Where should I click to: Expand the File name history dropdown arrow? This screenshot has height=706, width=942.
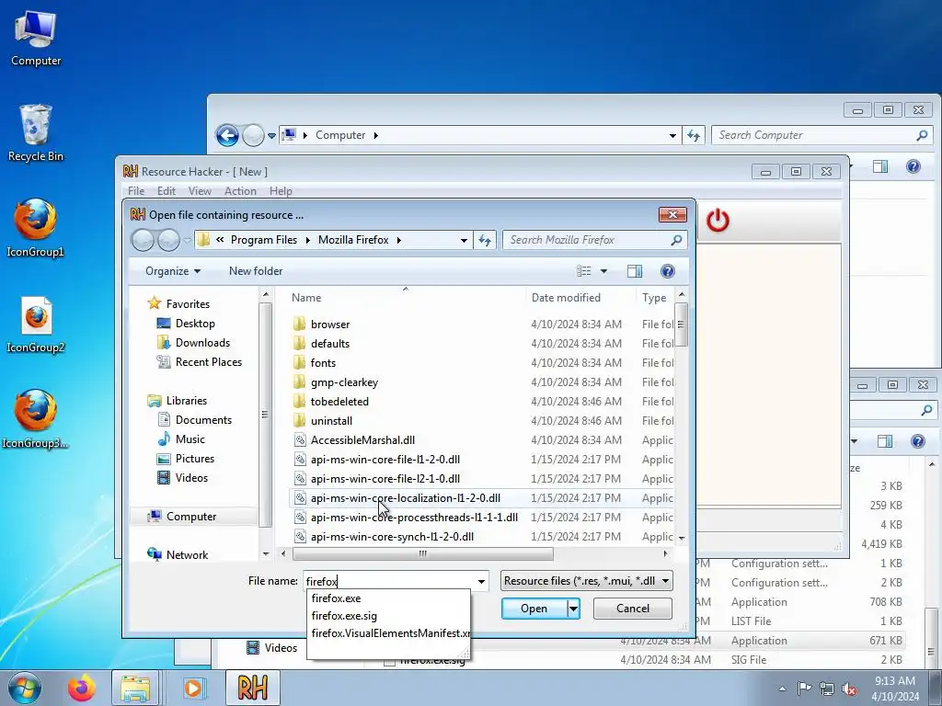point(481,582)
